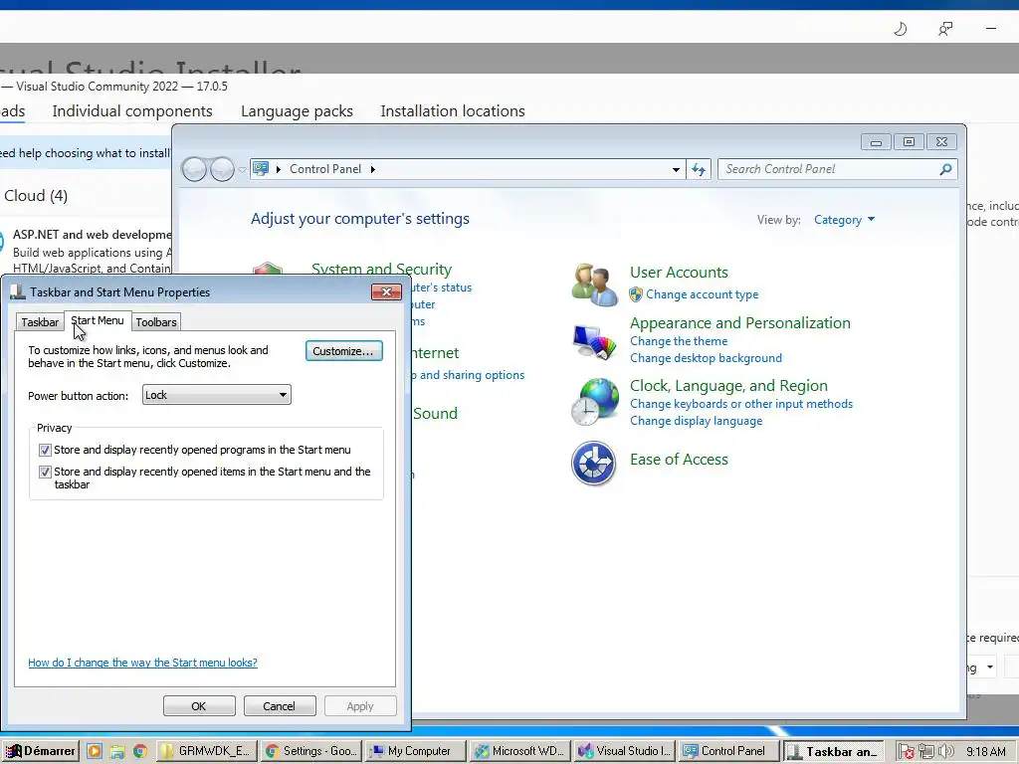Select the Start Menu tab
Viewport: 1019px width, 764px height.
pos(98,321)
